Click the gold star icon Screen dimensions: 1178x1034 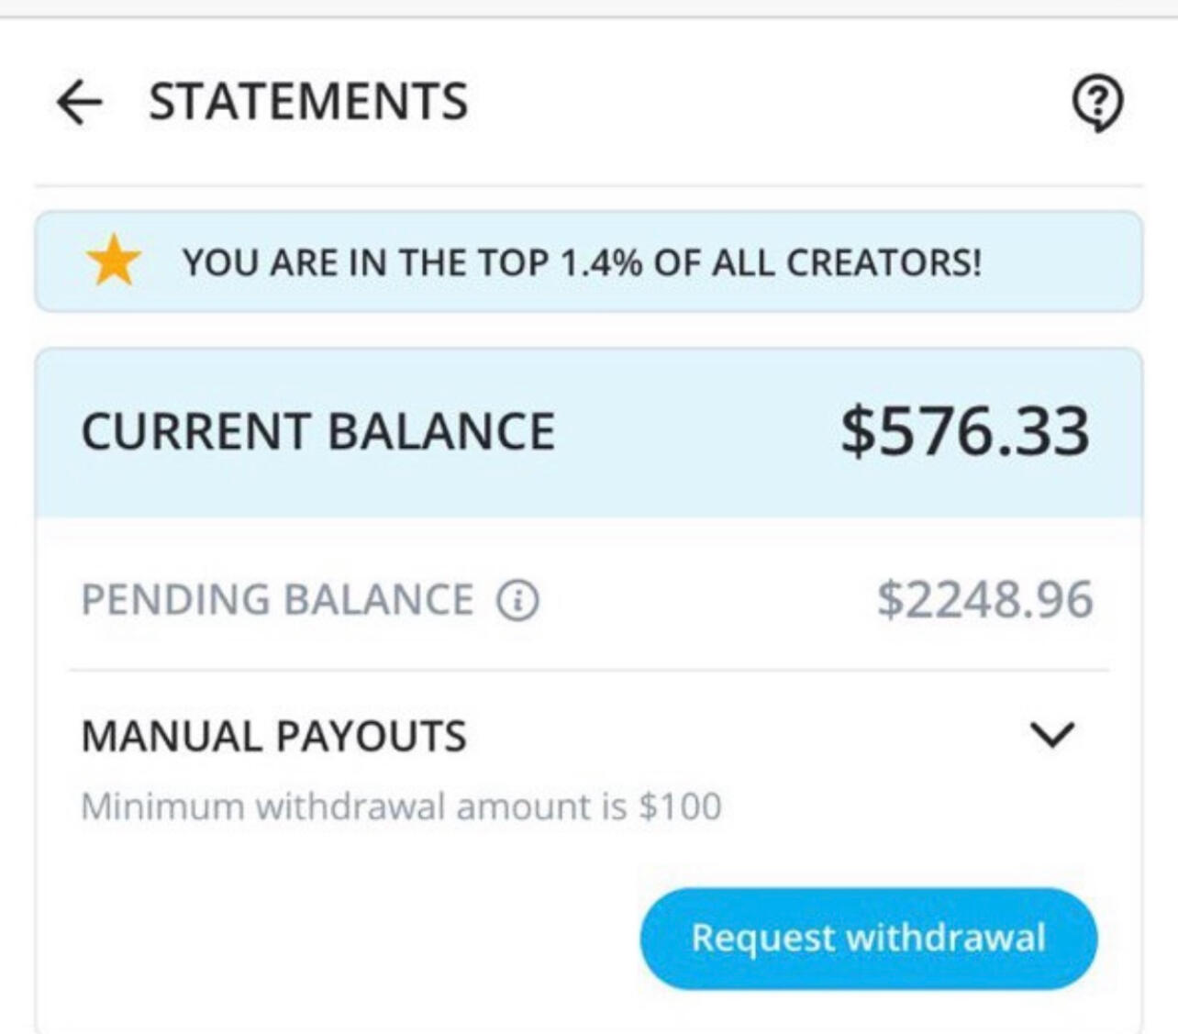pos(114,261)
